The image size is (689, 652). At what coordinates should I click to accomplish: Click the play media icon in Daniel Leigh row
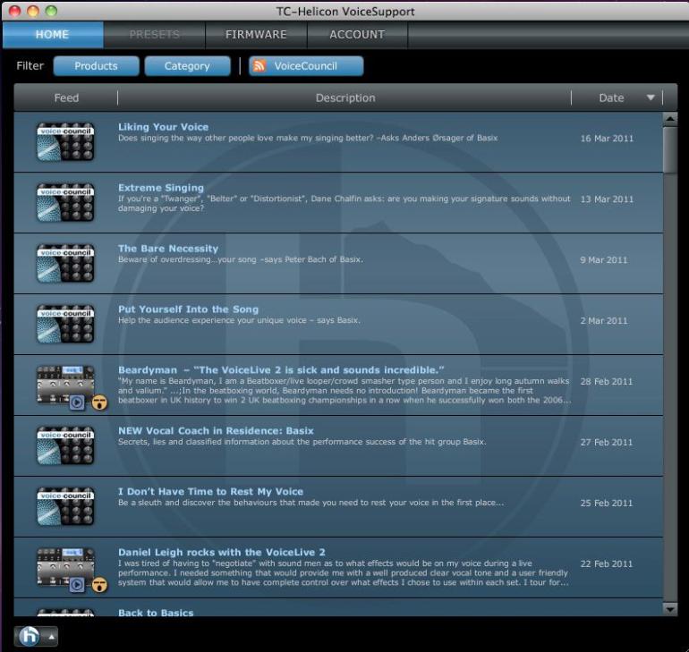(77, 584)
